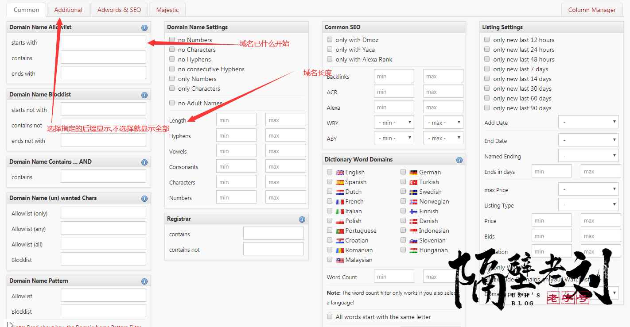Click the Polish flag icon
Viewport: 630px width, 327px height.
click(x=340, y=221)
